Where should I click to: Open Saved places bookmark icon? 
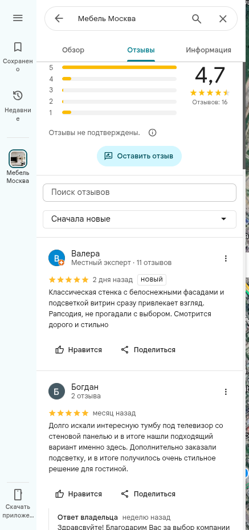click(x=18, y=47)
